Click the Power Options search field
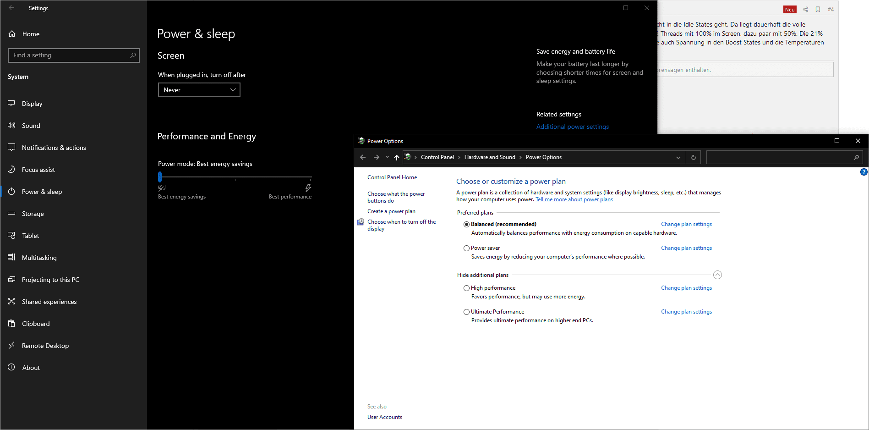 (784, 157)
